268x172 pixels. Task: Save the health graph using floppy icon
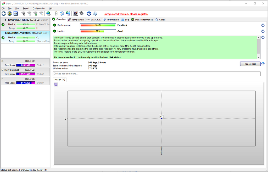tap(56, 84)
